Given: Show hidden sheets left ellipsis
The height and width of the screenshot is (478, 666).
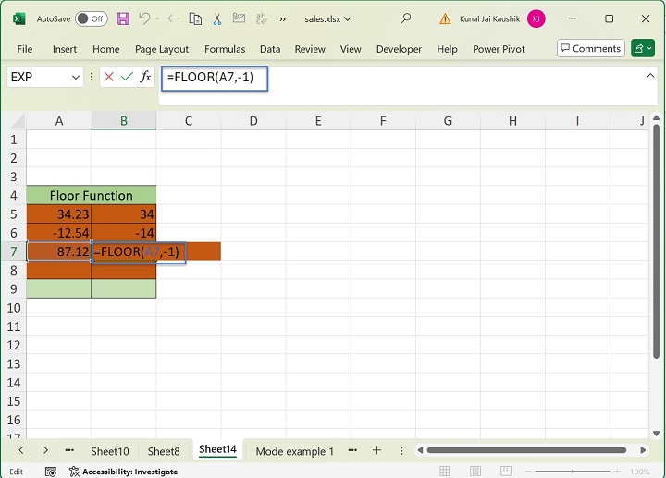Looking at the screenshot, I should [x=69, y=450].
